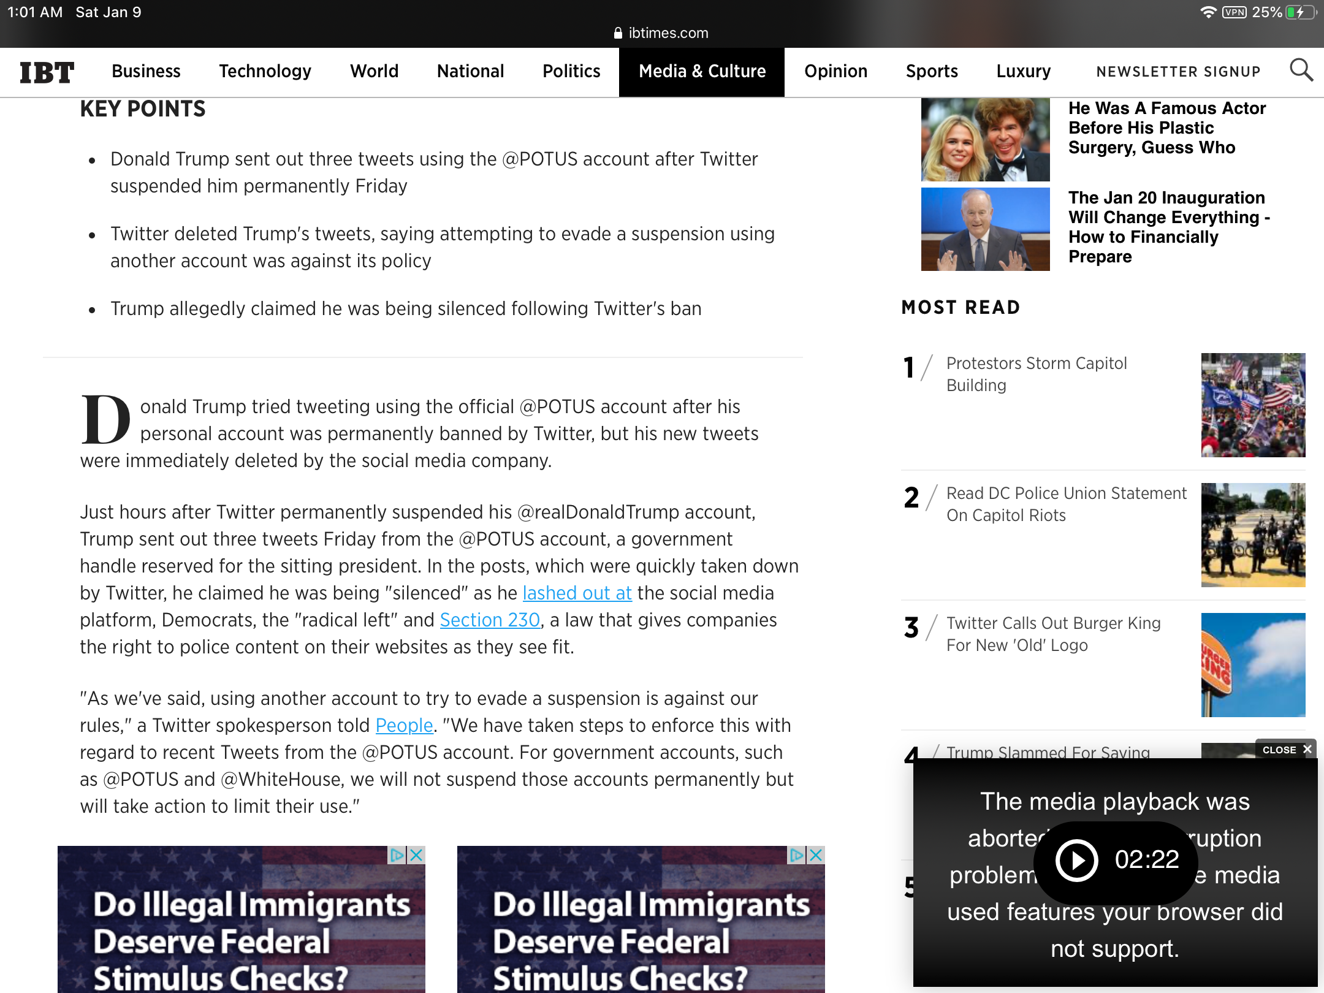
Task: Close the left stimulus checks ad
Action: coord(416,855)
